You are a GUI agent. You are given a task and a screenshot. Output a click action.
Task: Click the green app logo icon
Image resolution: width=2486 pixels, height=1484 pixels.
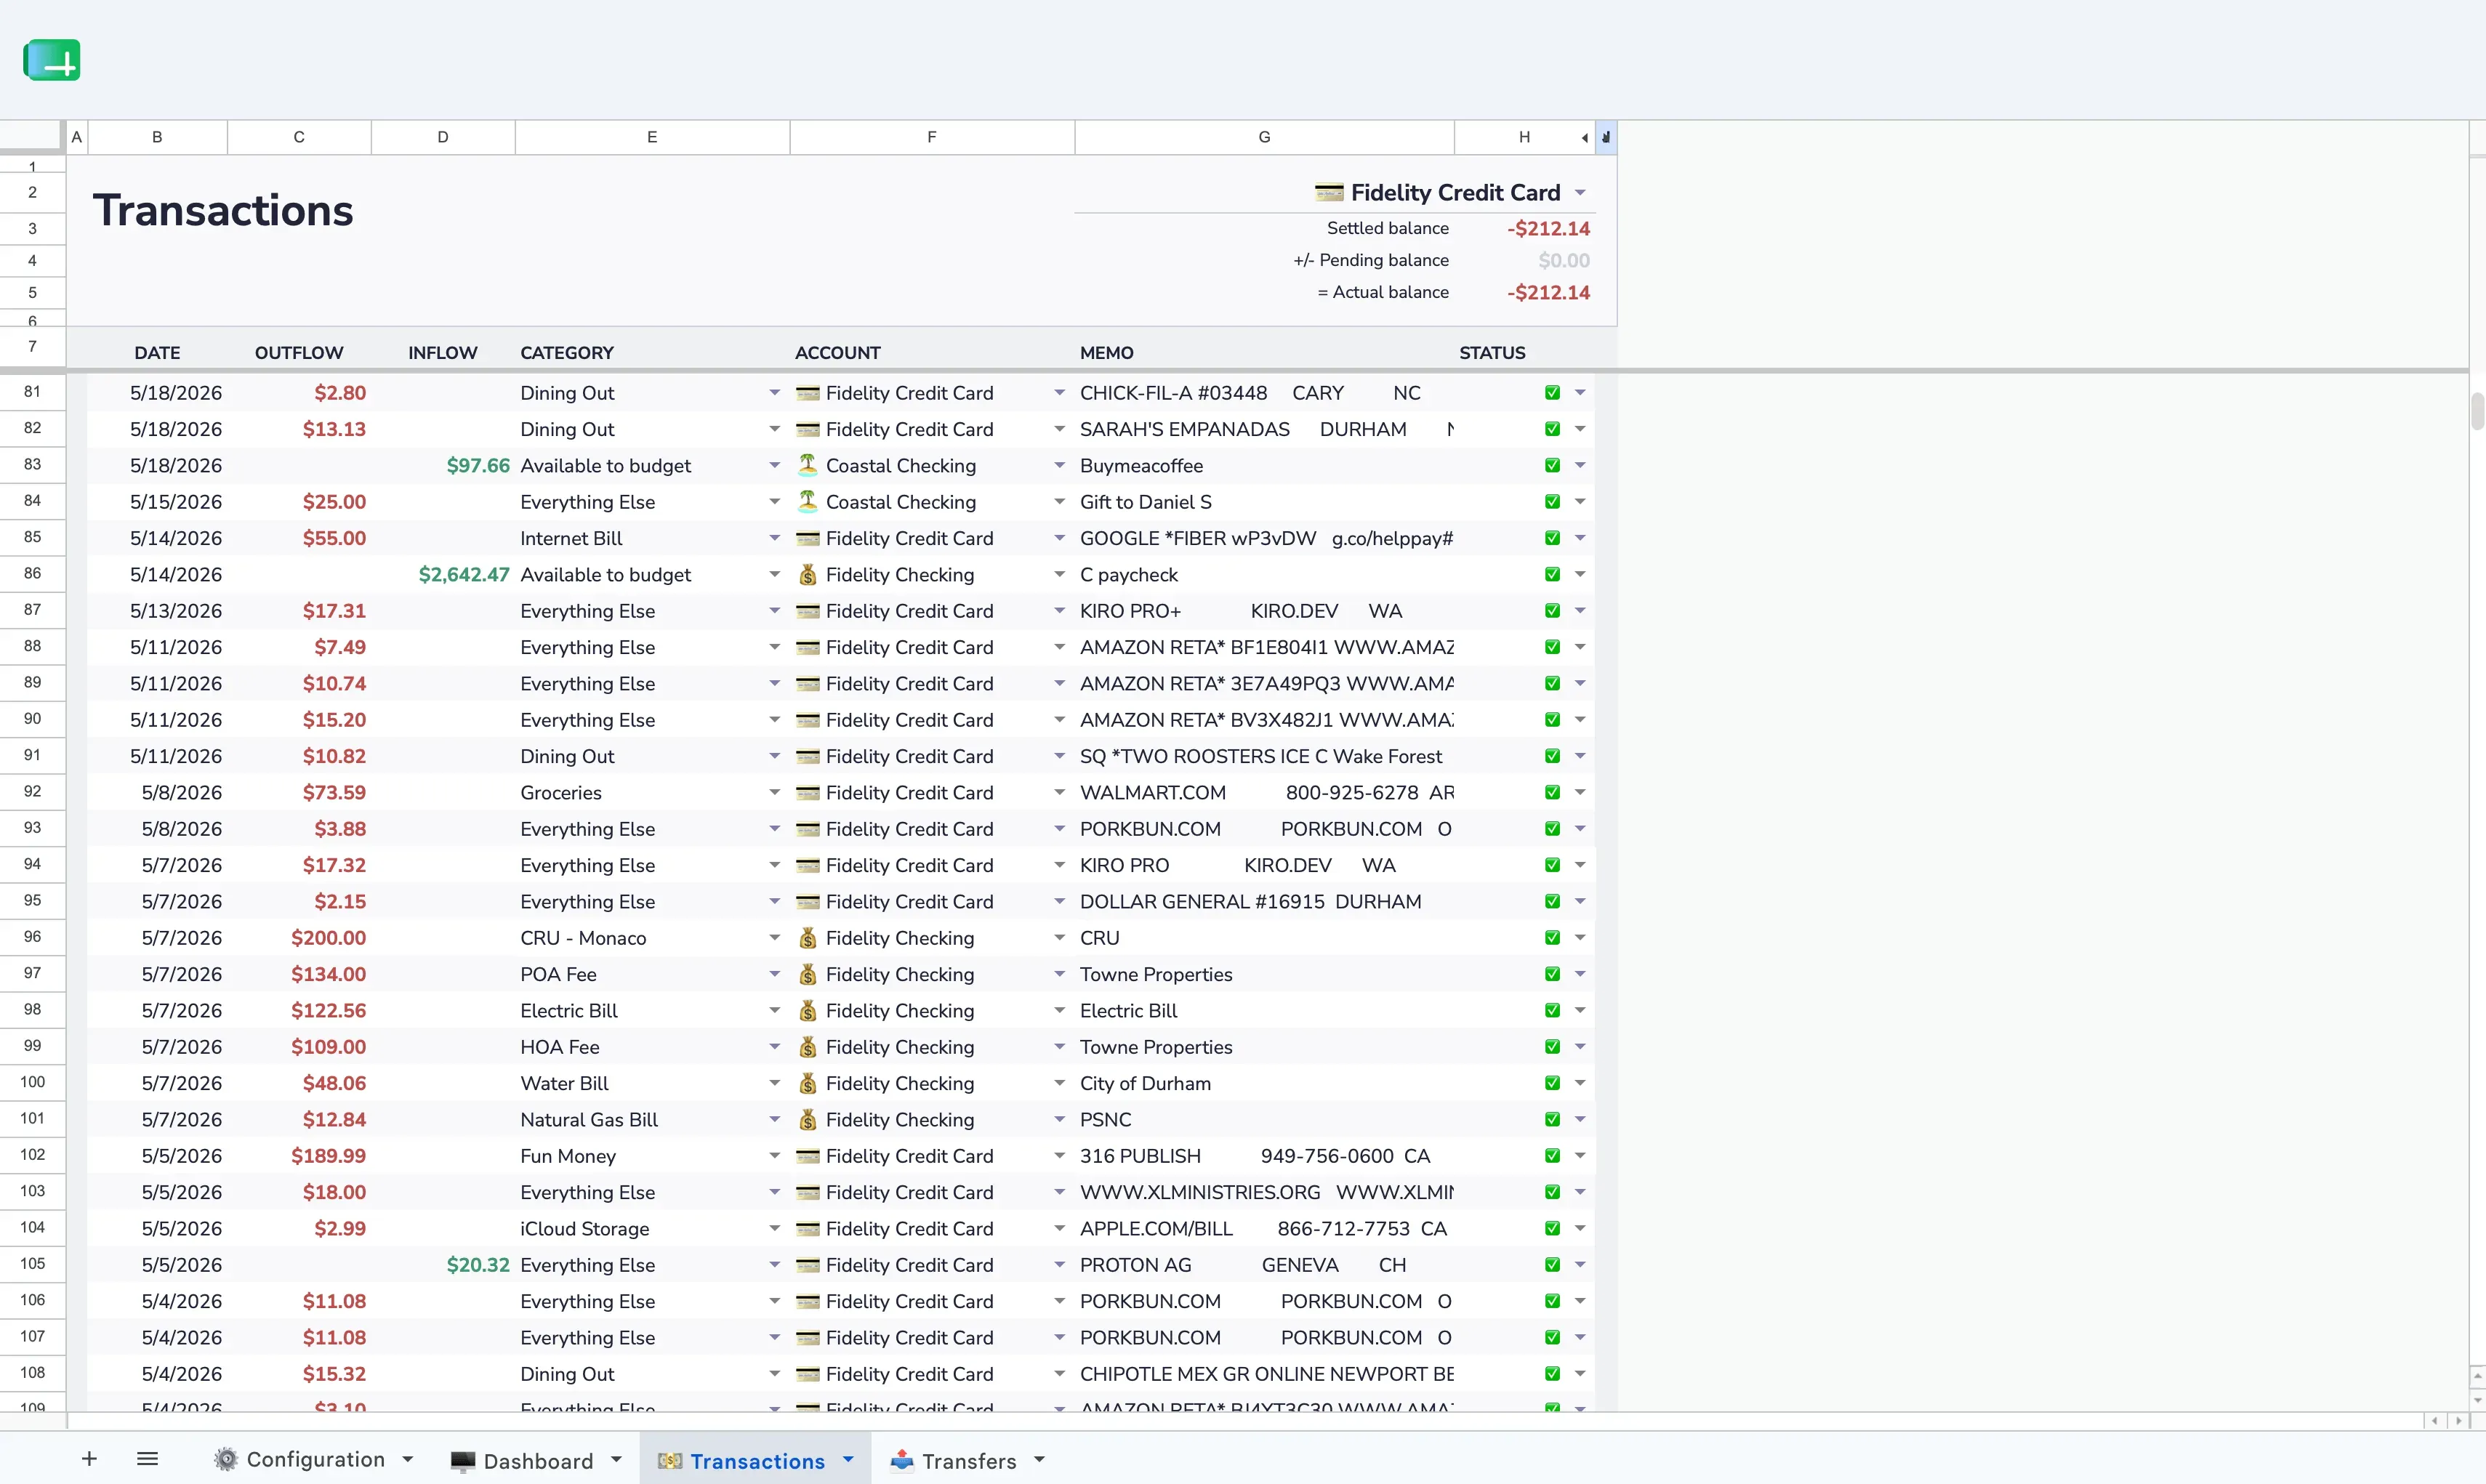(x=52, y=60)
